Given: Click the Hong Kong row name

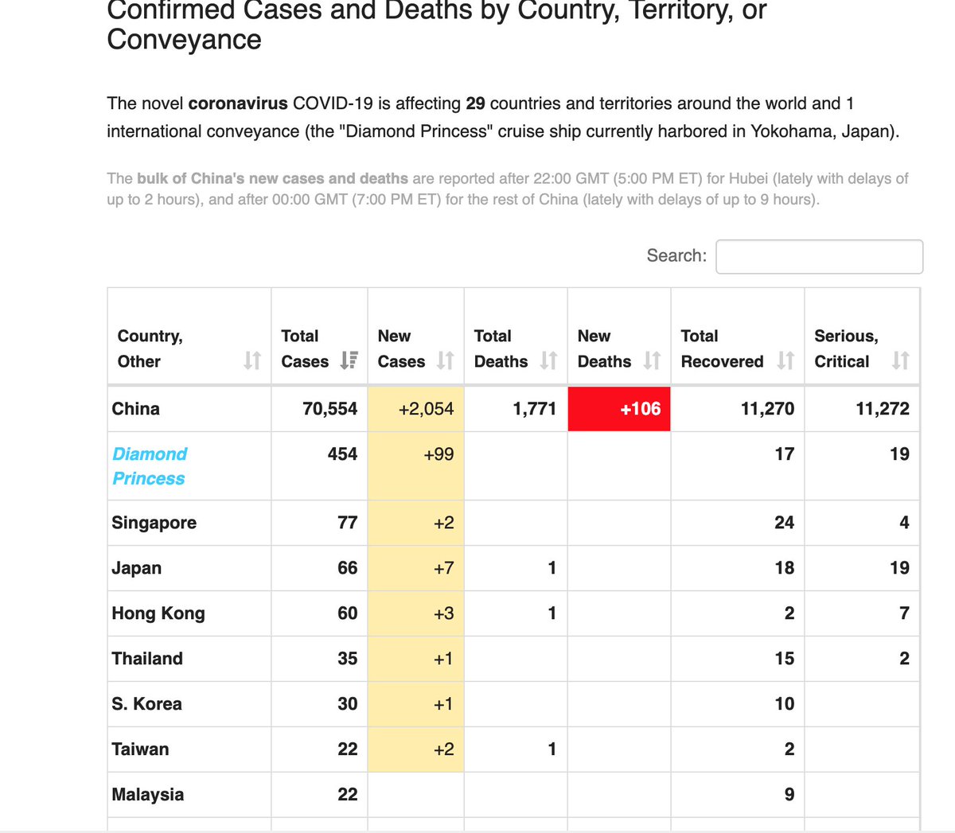Looking at the screenshot, I should pyautogui.click(x=158, y=613).
